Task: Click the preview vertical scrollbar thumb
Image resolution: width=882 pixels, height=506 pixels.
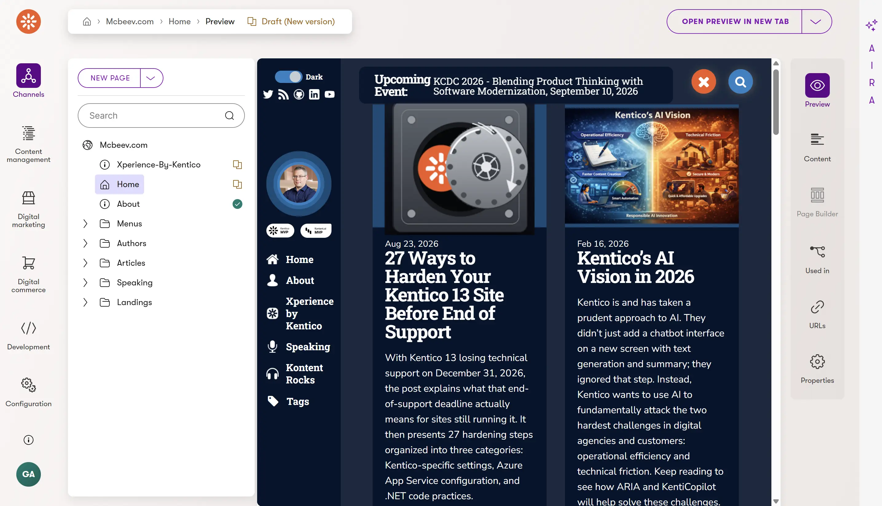Action: tap(776, 102)
